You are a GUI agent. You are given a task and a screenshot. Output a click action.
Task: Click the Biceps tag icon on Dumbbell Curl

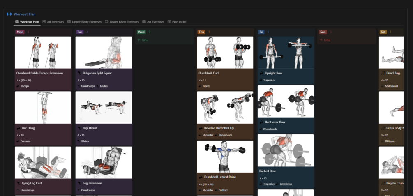click(200, 86)
